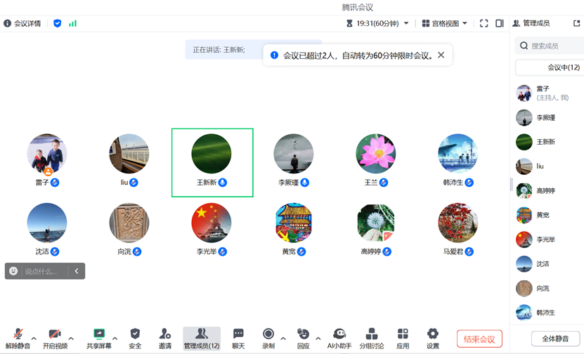The height and width of the screenshot is (354, 584).
Task: Expand audio options arrow beside 解除静音
Action: click(x=34, y=339)
